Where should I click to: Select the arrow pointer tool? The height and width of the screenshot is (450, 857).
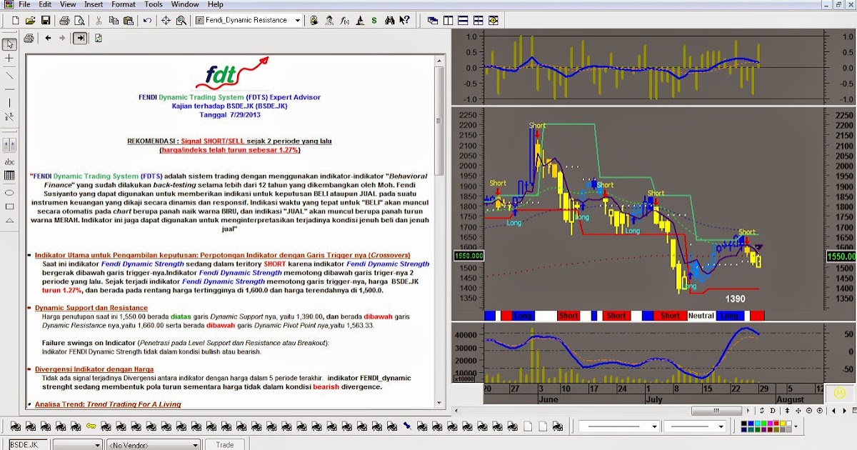pos(9,45)
